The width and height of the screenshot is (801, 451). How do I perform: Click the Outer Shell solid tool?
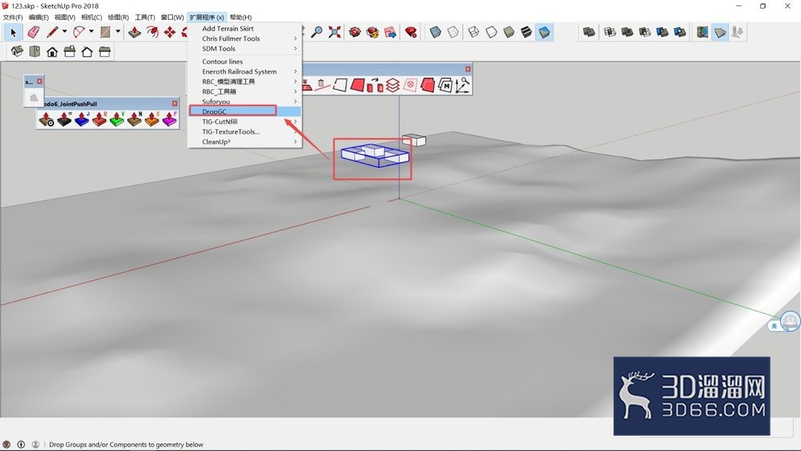[589, 32]
